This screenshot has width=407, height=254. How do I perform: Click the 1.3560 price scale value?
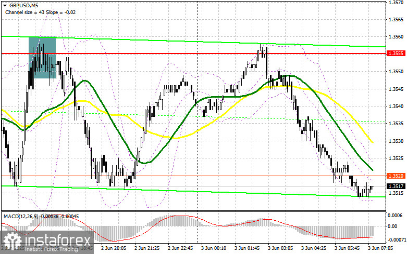tap(396, 37)
